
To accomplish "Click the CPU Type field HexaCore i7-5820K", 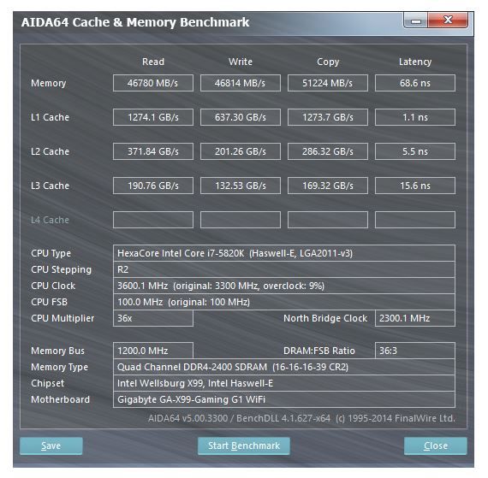I will coord(284,253).
